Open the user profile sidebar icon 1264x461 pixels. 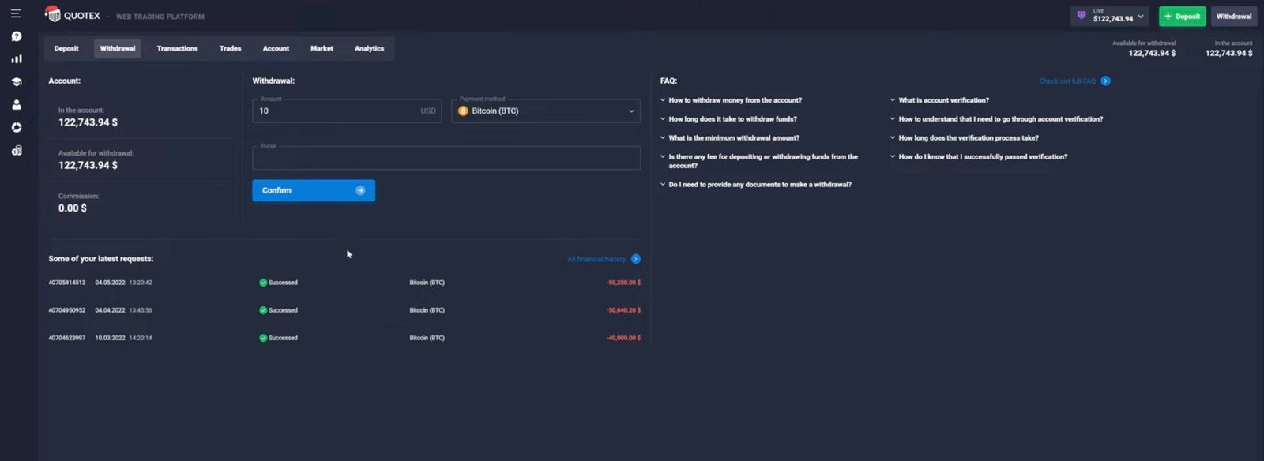[16, 105]
